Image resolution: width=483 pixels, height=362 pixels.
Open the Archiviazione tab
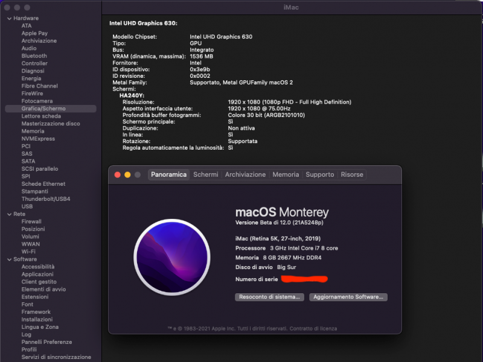tap(245, 174)
